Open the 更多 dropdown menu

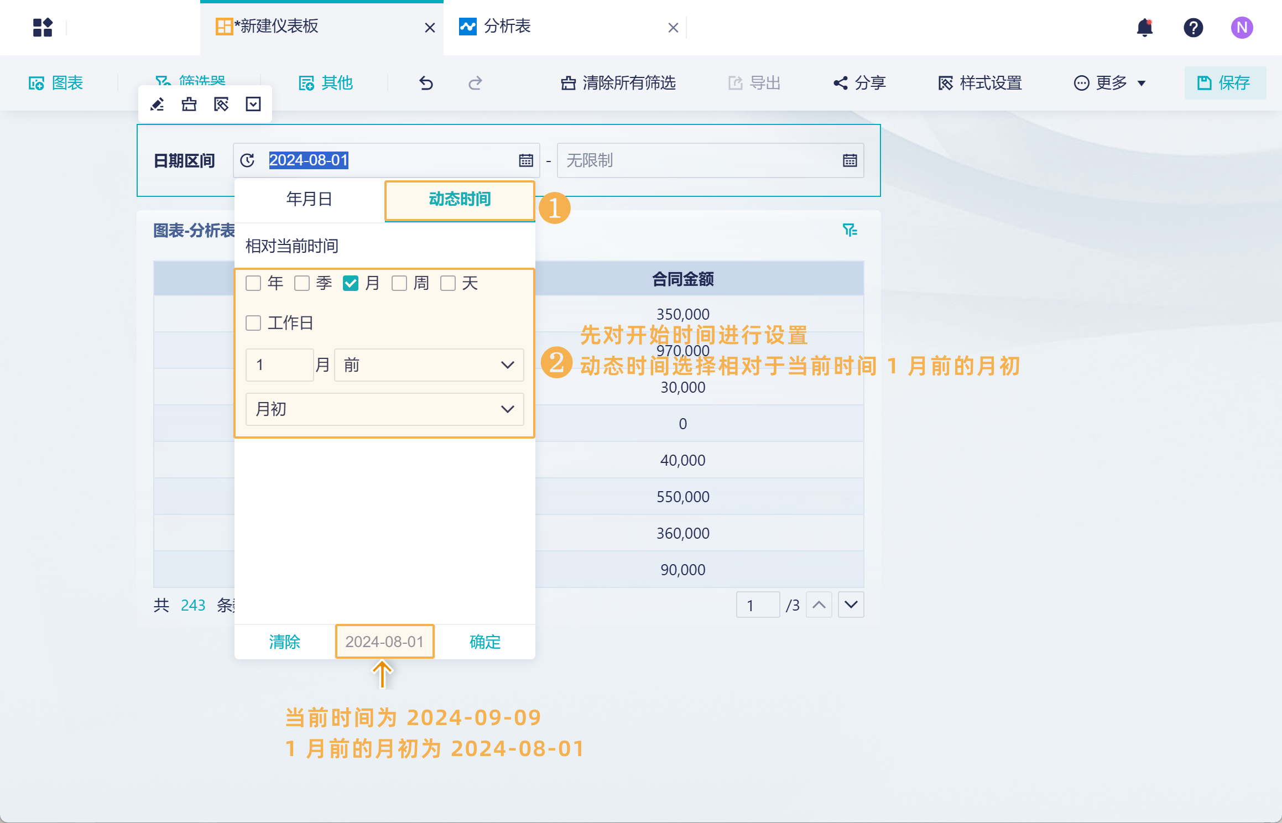pyautogui.click(x=1110, y=83)
